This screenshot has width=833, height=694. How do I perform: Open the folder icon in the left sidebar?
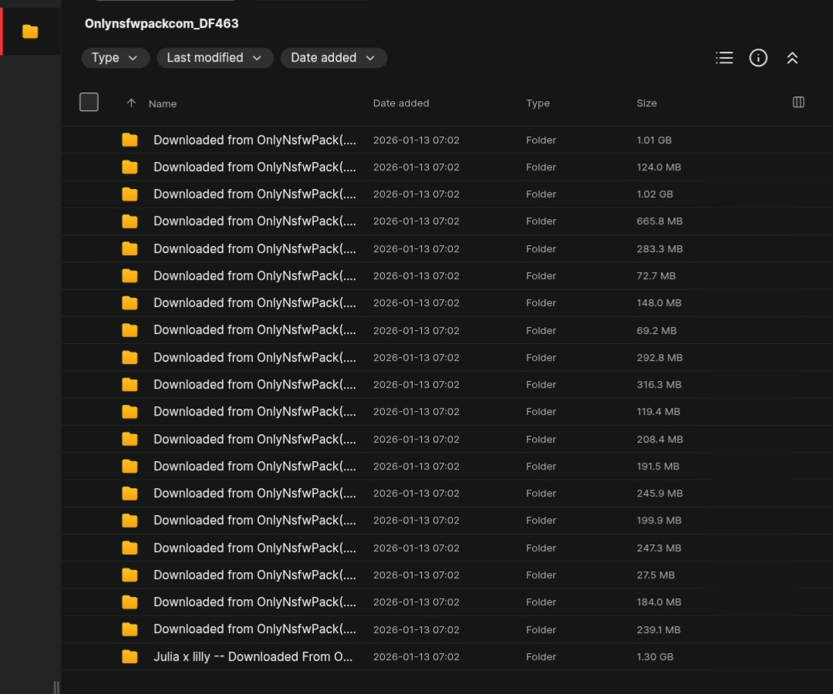[30, 32]
